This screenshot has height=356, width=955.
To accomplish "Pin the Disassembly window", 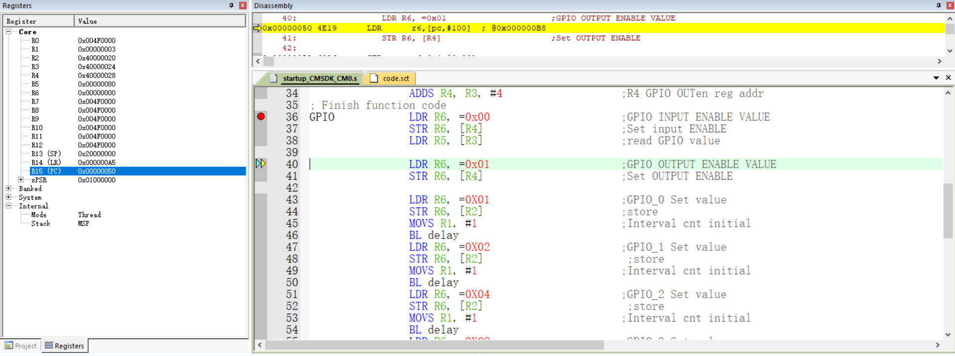I will click(939, 5).
